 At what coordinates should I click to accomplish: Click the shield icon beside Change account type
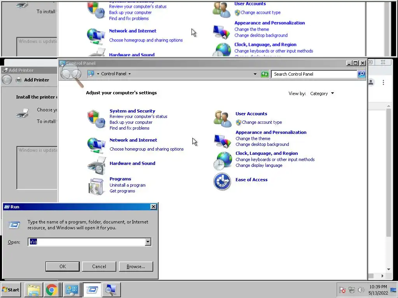click(238, 122)
